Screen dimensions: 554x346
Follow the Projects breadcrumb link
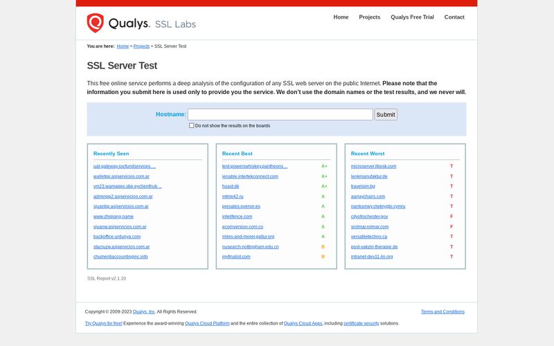[141, 46]
